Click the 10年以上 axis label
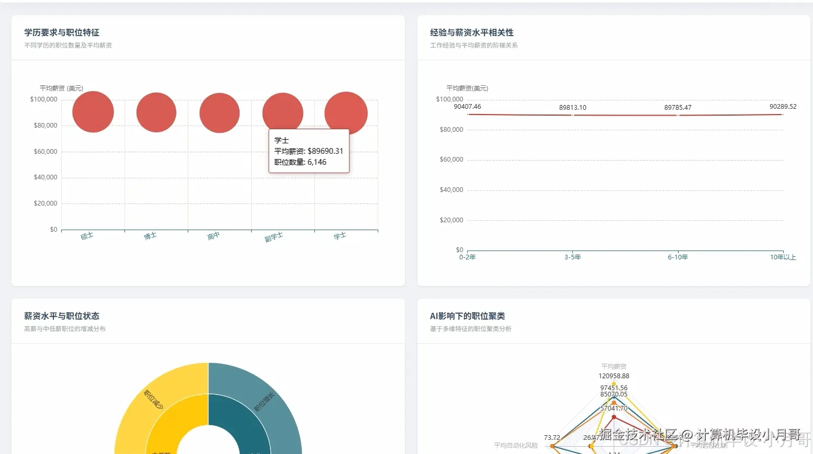The height and width of the screenshot is (454, 813). pos(783,257)
